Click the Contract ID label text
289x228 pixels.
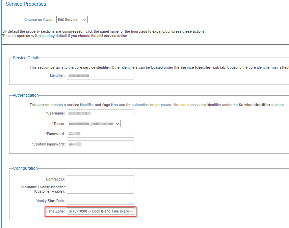point(55,180)
